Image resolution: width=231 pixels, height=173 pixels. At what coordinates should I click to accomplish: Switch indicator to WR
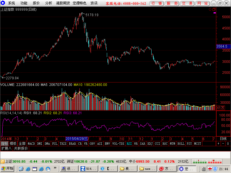(136, 144)
